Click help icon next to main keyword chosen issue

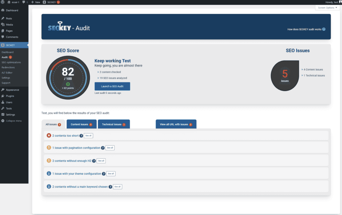110,187
